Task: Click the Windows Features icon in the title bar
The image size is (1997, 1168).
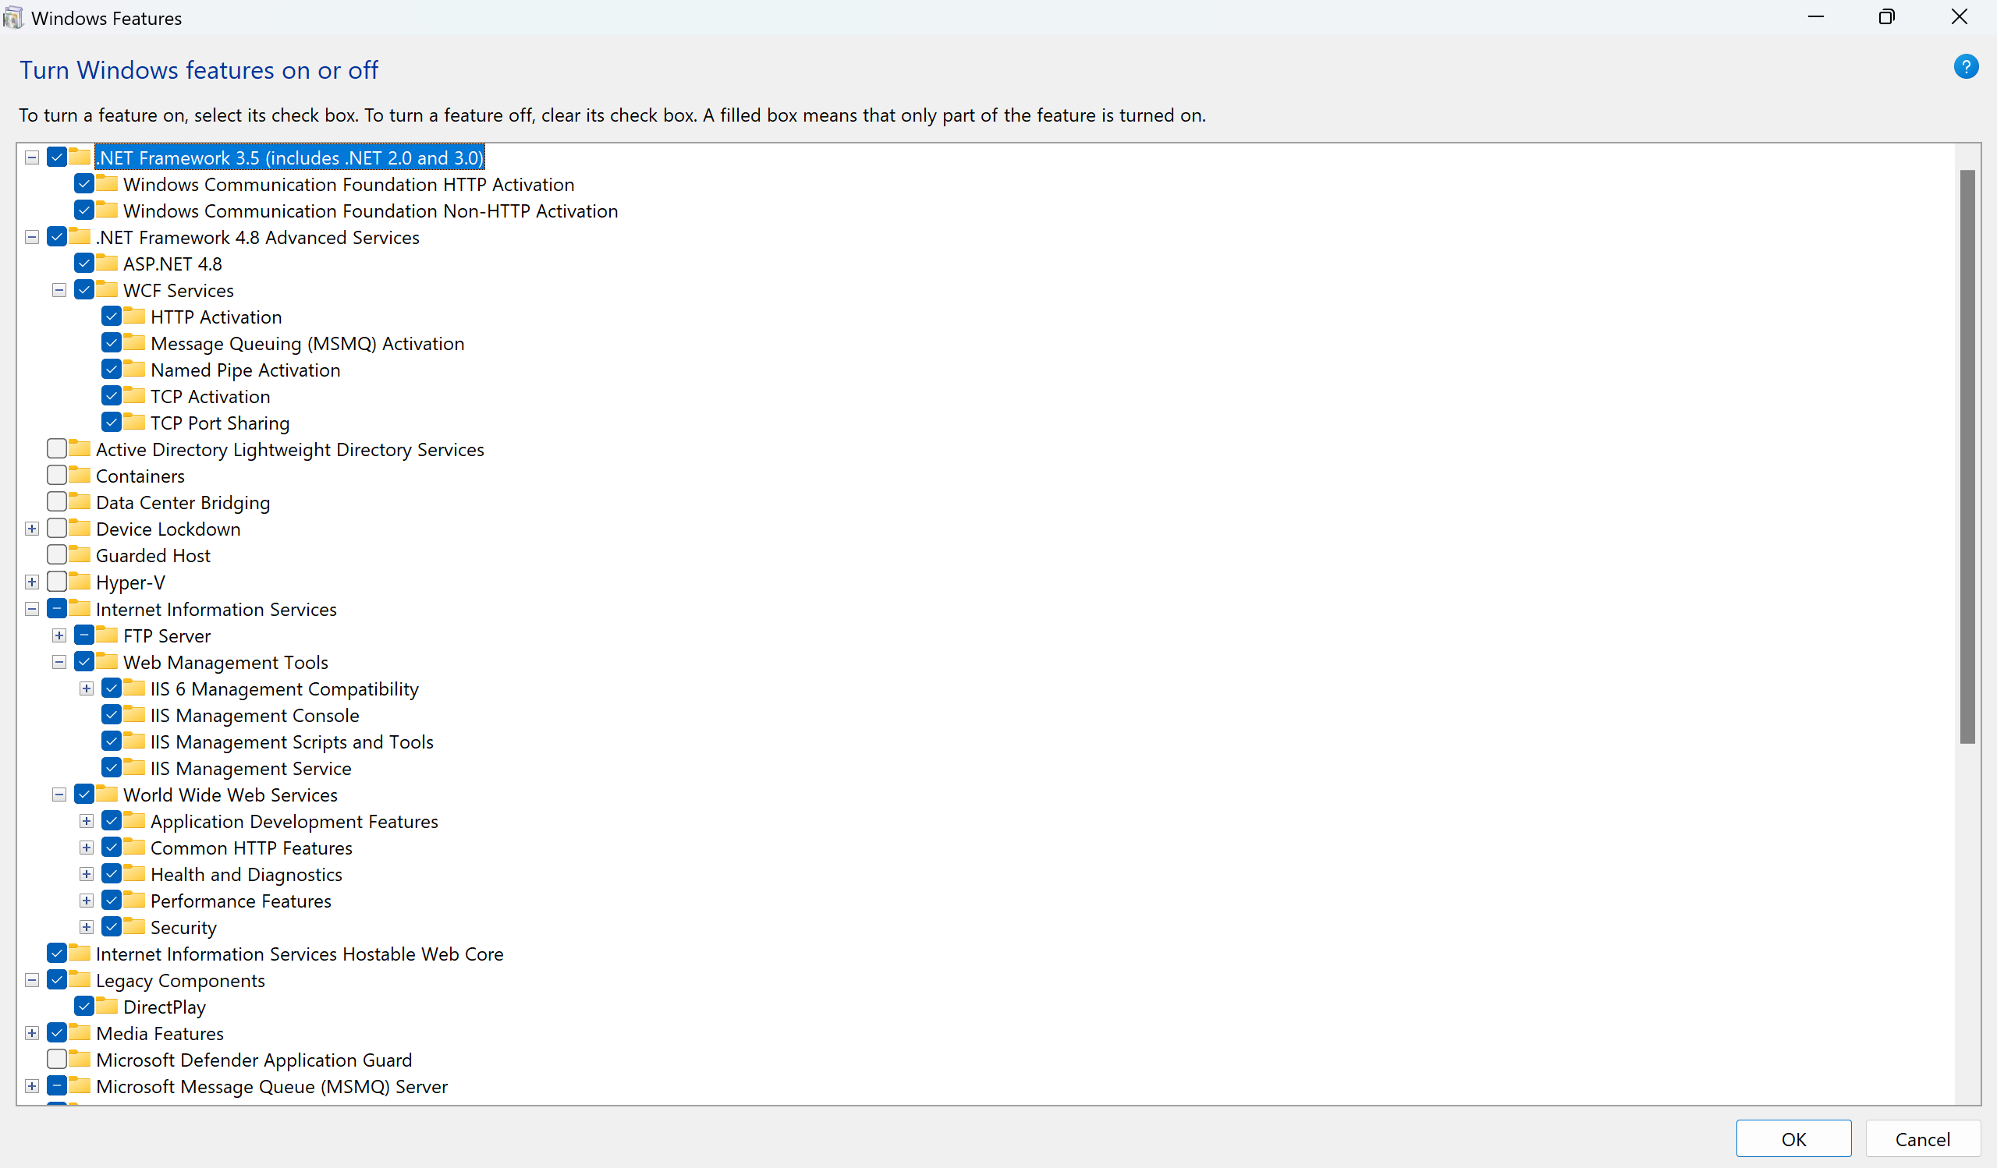Action: [12, 16]
